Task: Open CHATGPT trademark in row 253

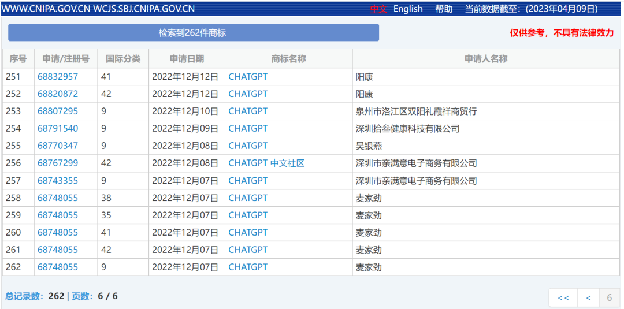Action: coord(248,111)
